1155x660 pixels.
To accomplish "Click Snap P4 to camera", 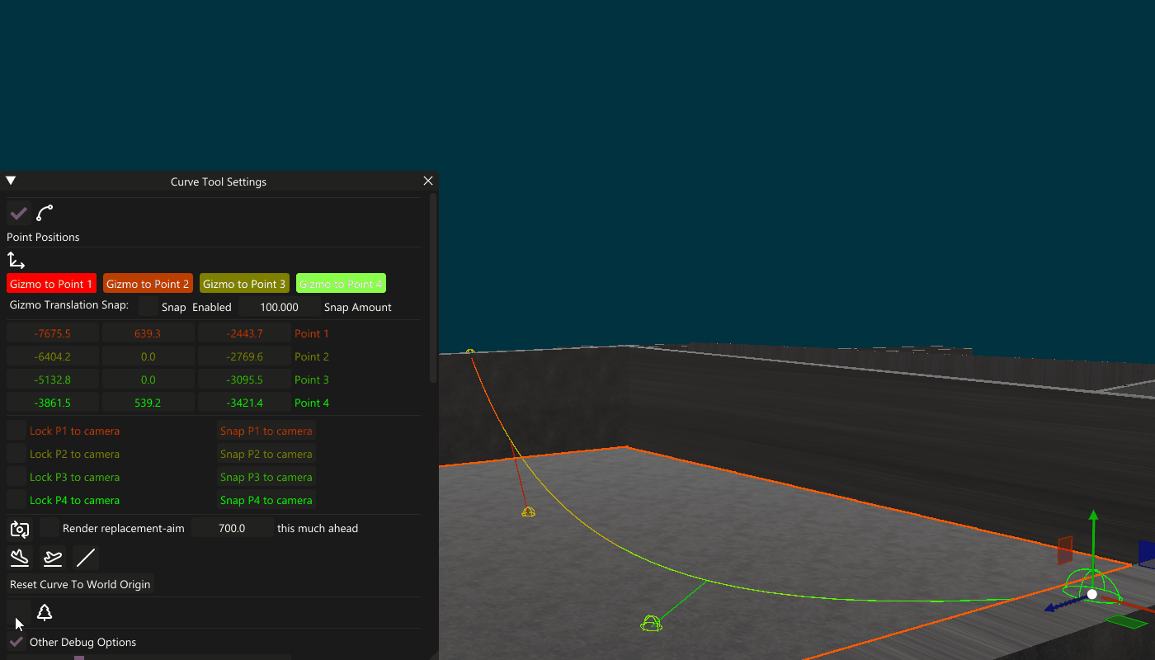I will [x=266, y=499].
